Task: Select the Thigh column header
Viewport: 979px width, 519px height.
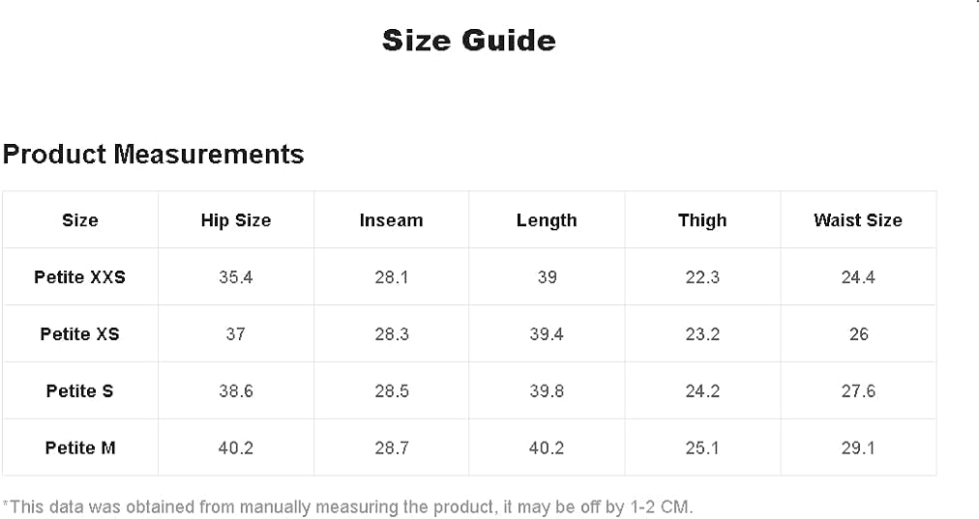Action: coord(702,220)
